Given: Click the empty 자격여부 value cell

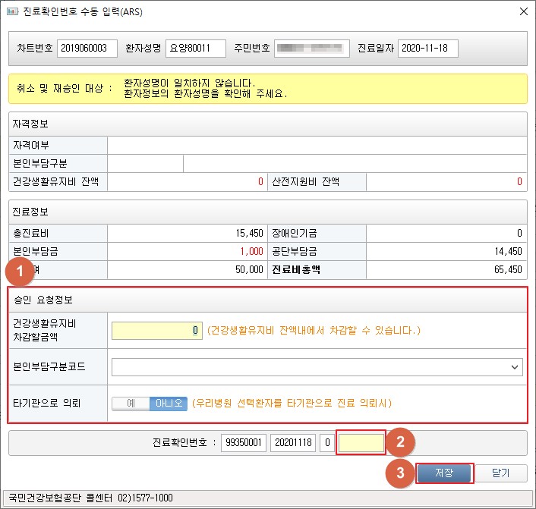Looking at the screenshot, I should [x=317, y=145].
